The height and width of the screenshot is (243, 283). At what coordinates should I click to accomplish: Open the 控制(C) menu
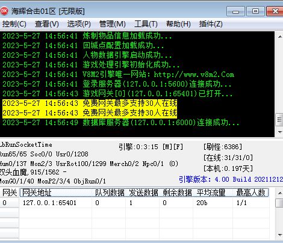click(14, 24)
